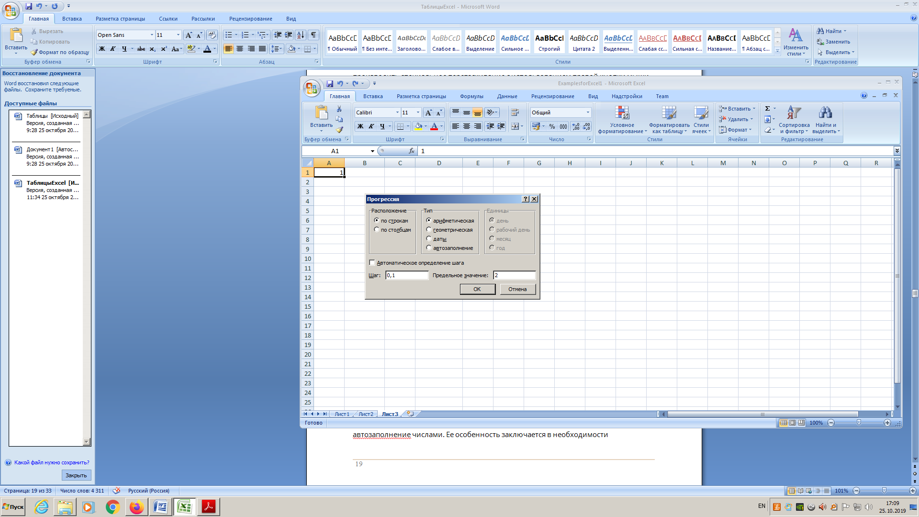Click Word sort icon in paragraph group
Screen dimensions: 919x517
301,35
